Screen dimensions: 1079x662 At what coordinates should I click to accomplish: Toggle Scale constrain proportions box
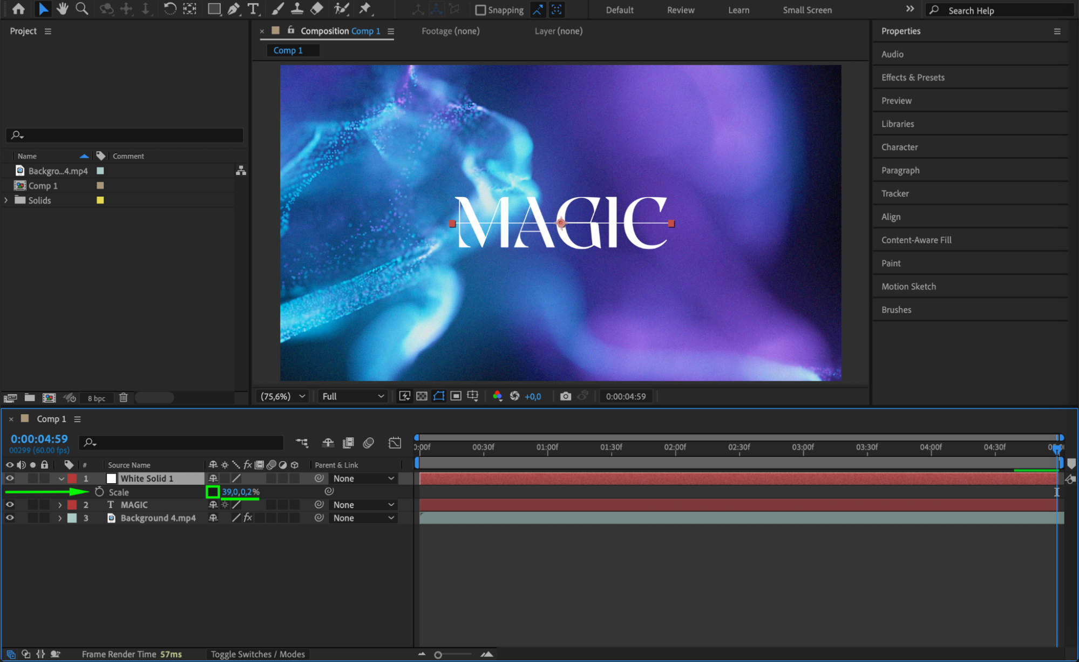[x=213, y=492]
